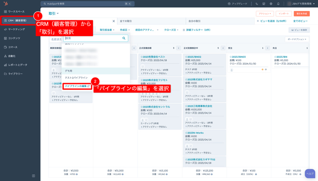The height and width of the screenshot is (181, 318).
Task: Open the phone calling icon in top bar
Action: (x=257, y=4)
